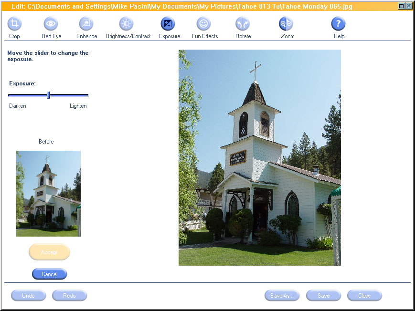The image size is (415, 311).
Task: Click the Exposure slider handle
Action: 48,95
